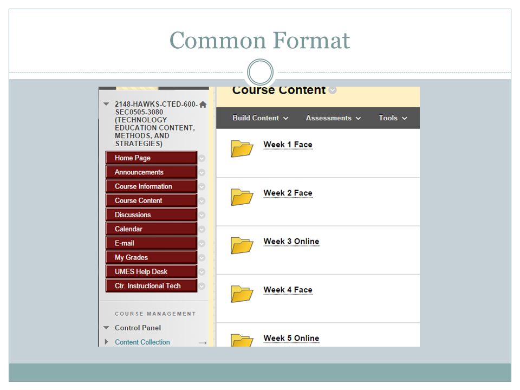Open the Week 2 Face link
This screenshot has height=390, width=520.
[288, 193]
